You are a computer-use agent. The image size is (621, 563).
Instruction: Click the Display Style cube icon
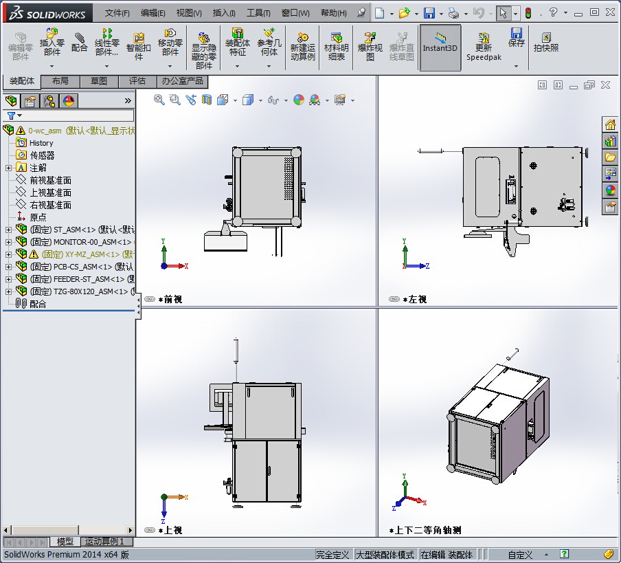point(248,100)
